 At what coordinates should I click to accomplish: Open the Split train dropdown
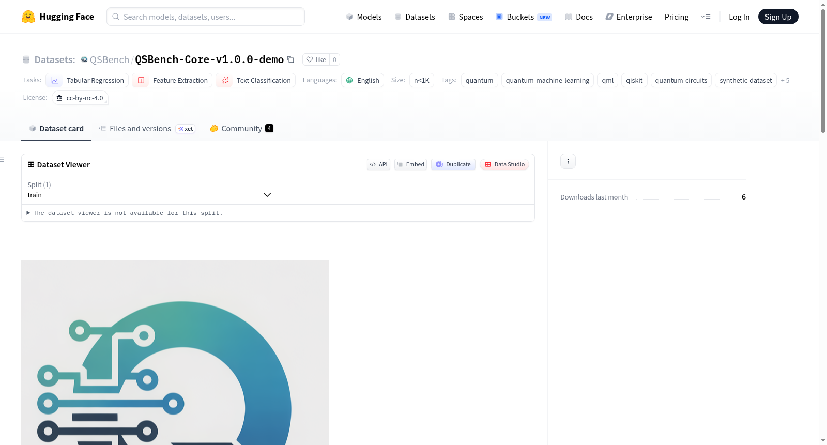click(x=149, y=190)
